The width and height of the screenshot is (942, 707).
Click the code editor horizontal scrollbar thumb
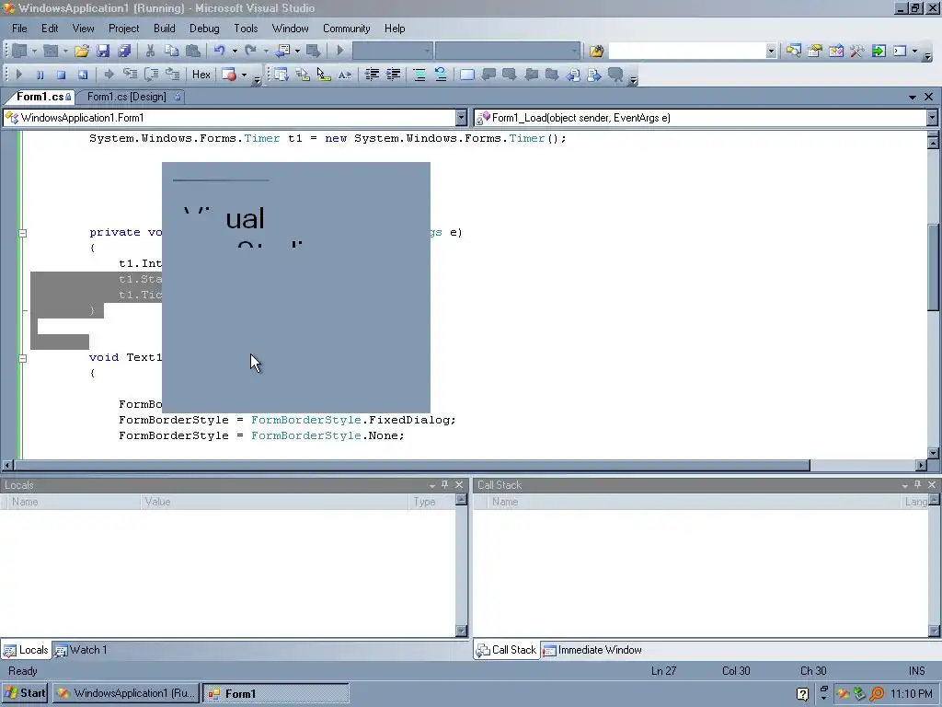[412, 465]
